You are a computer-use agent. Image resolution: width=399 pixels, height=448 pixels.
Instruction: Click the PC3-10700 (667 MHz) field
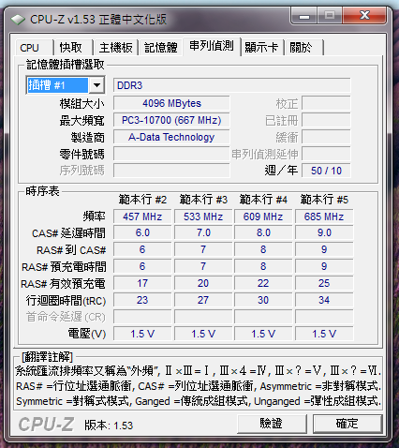point(171,120)
